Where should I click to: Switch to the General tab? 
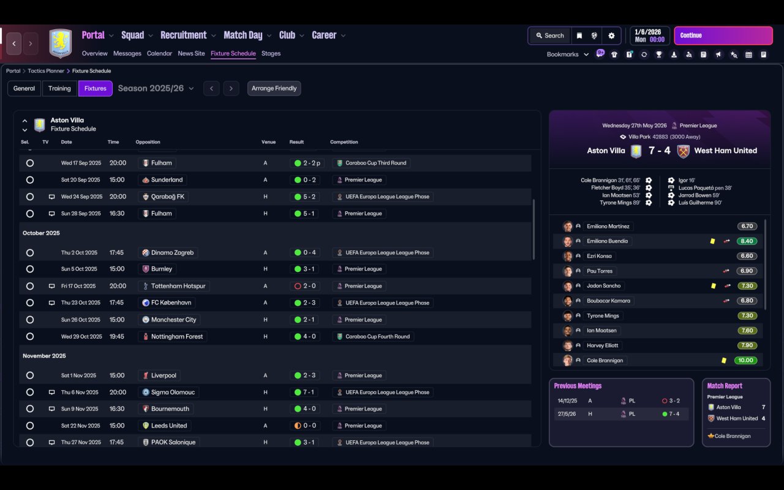coord(24,89)
